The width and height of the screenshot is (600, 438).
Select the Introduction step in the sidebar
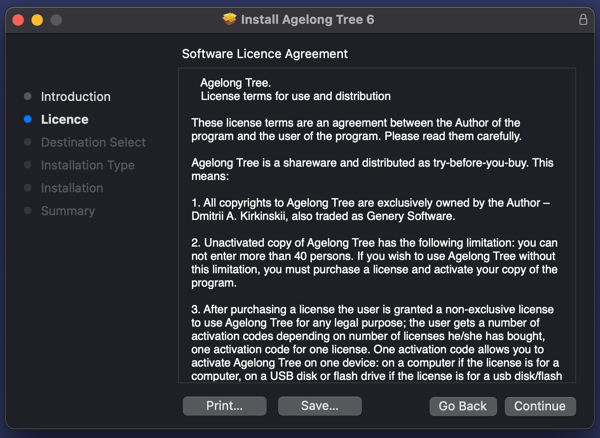[76, 97]
